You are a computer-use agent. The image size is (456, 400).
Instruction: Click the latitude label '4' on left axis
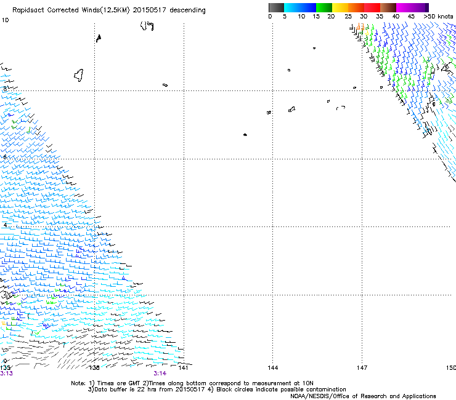[5, 225]
